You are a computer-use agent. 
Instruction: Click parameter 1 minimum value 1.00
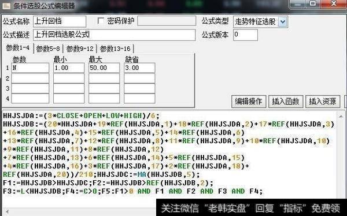point(69,68)
